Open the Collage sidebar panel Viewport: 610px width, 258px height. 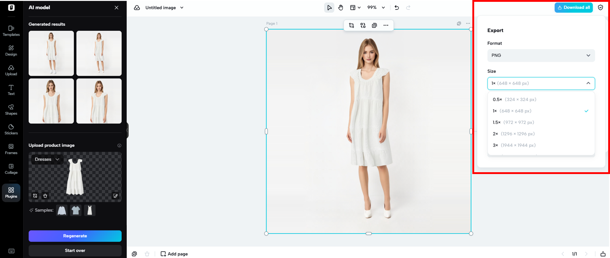coord(11,169)
